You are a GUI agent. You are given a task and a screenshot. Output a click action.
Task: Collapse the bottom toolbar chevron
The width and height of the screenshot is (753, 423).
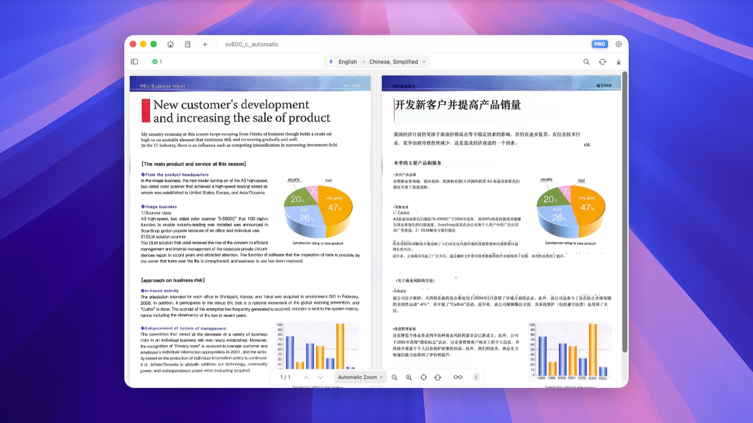[x=476, y=377]
